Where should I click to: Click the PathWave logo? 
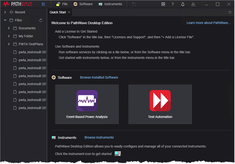click(17, 4)
